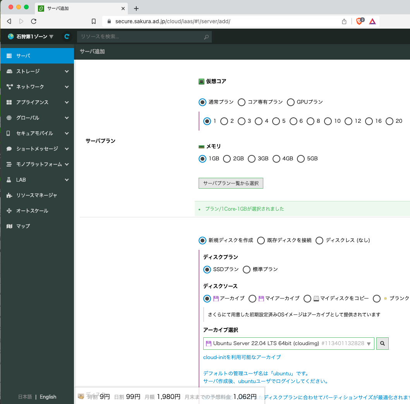Open the マップ sidebar item
The image size is (410, 404).
click(x=37, y=226)
